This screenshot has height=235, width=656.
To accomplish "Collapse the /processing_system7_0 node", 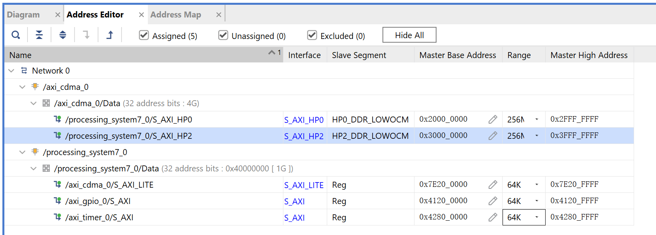I will 22,152.
